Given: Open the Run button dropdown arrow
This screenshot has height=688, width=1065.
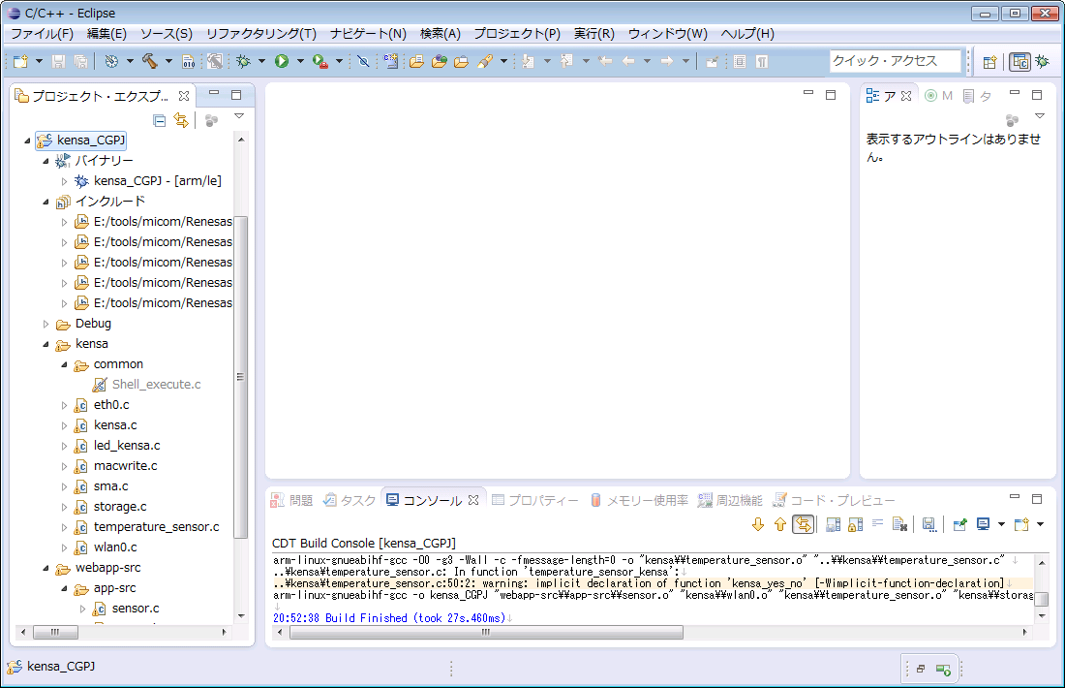Looking at the screenshot, I should [x=300, y=61].
